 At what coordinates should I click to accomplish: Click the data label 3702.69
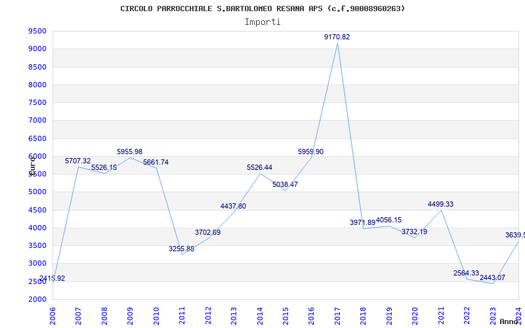(208, 233)
